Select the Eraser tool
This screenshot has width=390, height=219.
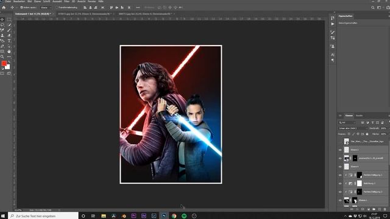point(9,35)
